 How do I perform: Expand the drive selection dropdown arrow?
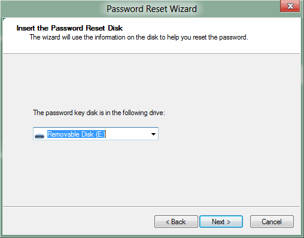[x=153, y=134]
